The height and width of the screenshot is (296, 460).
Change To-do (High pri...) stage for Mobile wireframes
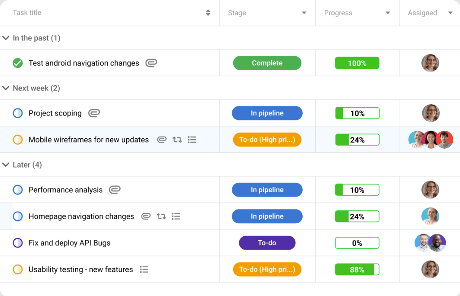coord(267,140)
